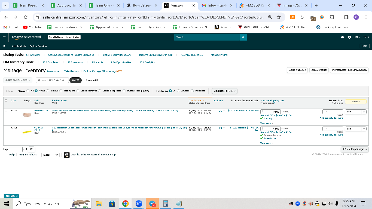Tick the checkbox for the TableCraft basket row
Image resolution: width=372 pixels, height=209 pixels.
6,111
